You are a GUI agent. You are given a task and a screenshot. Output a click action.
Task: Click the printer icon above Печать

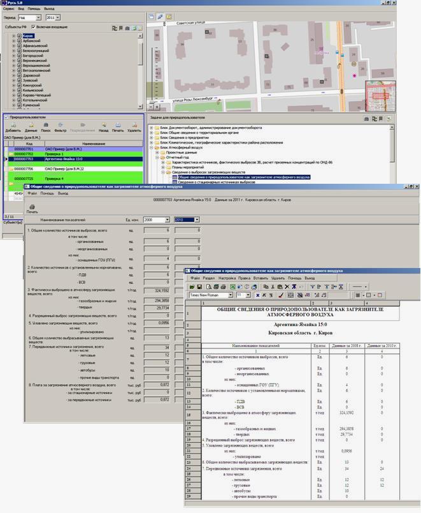(x=32, y=206)
